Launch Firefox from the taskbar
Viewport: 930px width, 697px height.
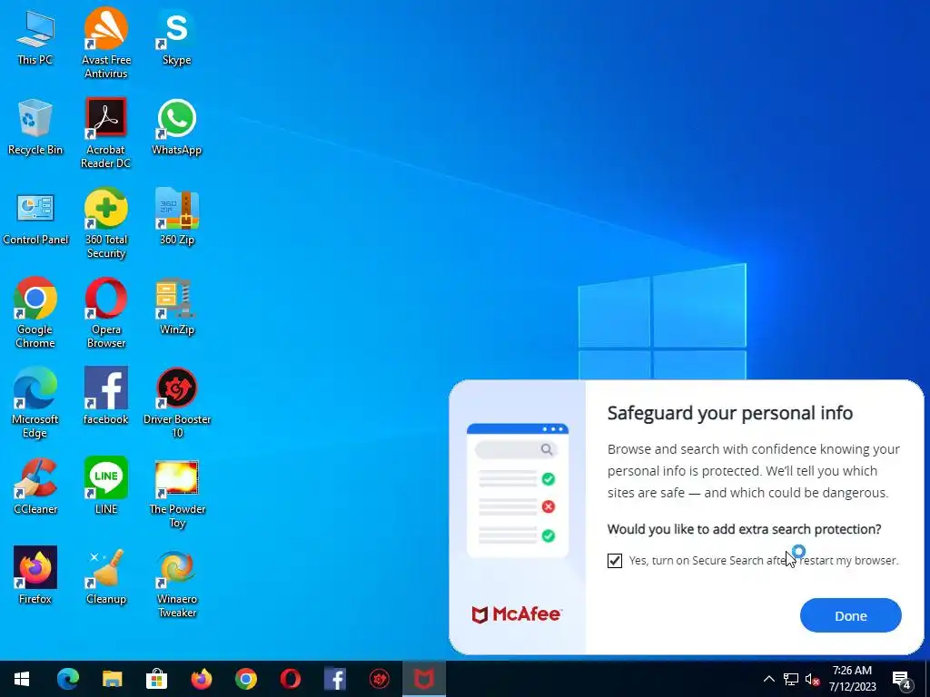point(201,679)
